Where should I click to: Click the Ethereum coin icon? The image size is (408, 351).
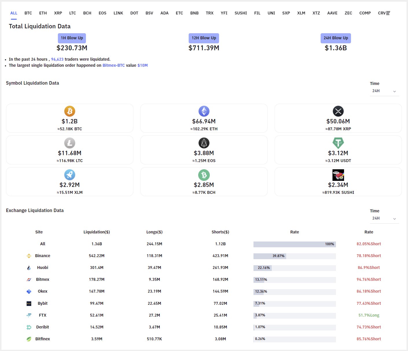coord(204,111)
